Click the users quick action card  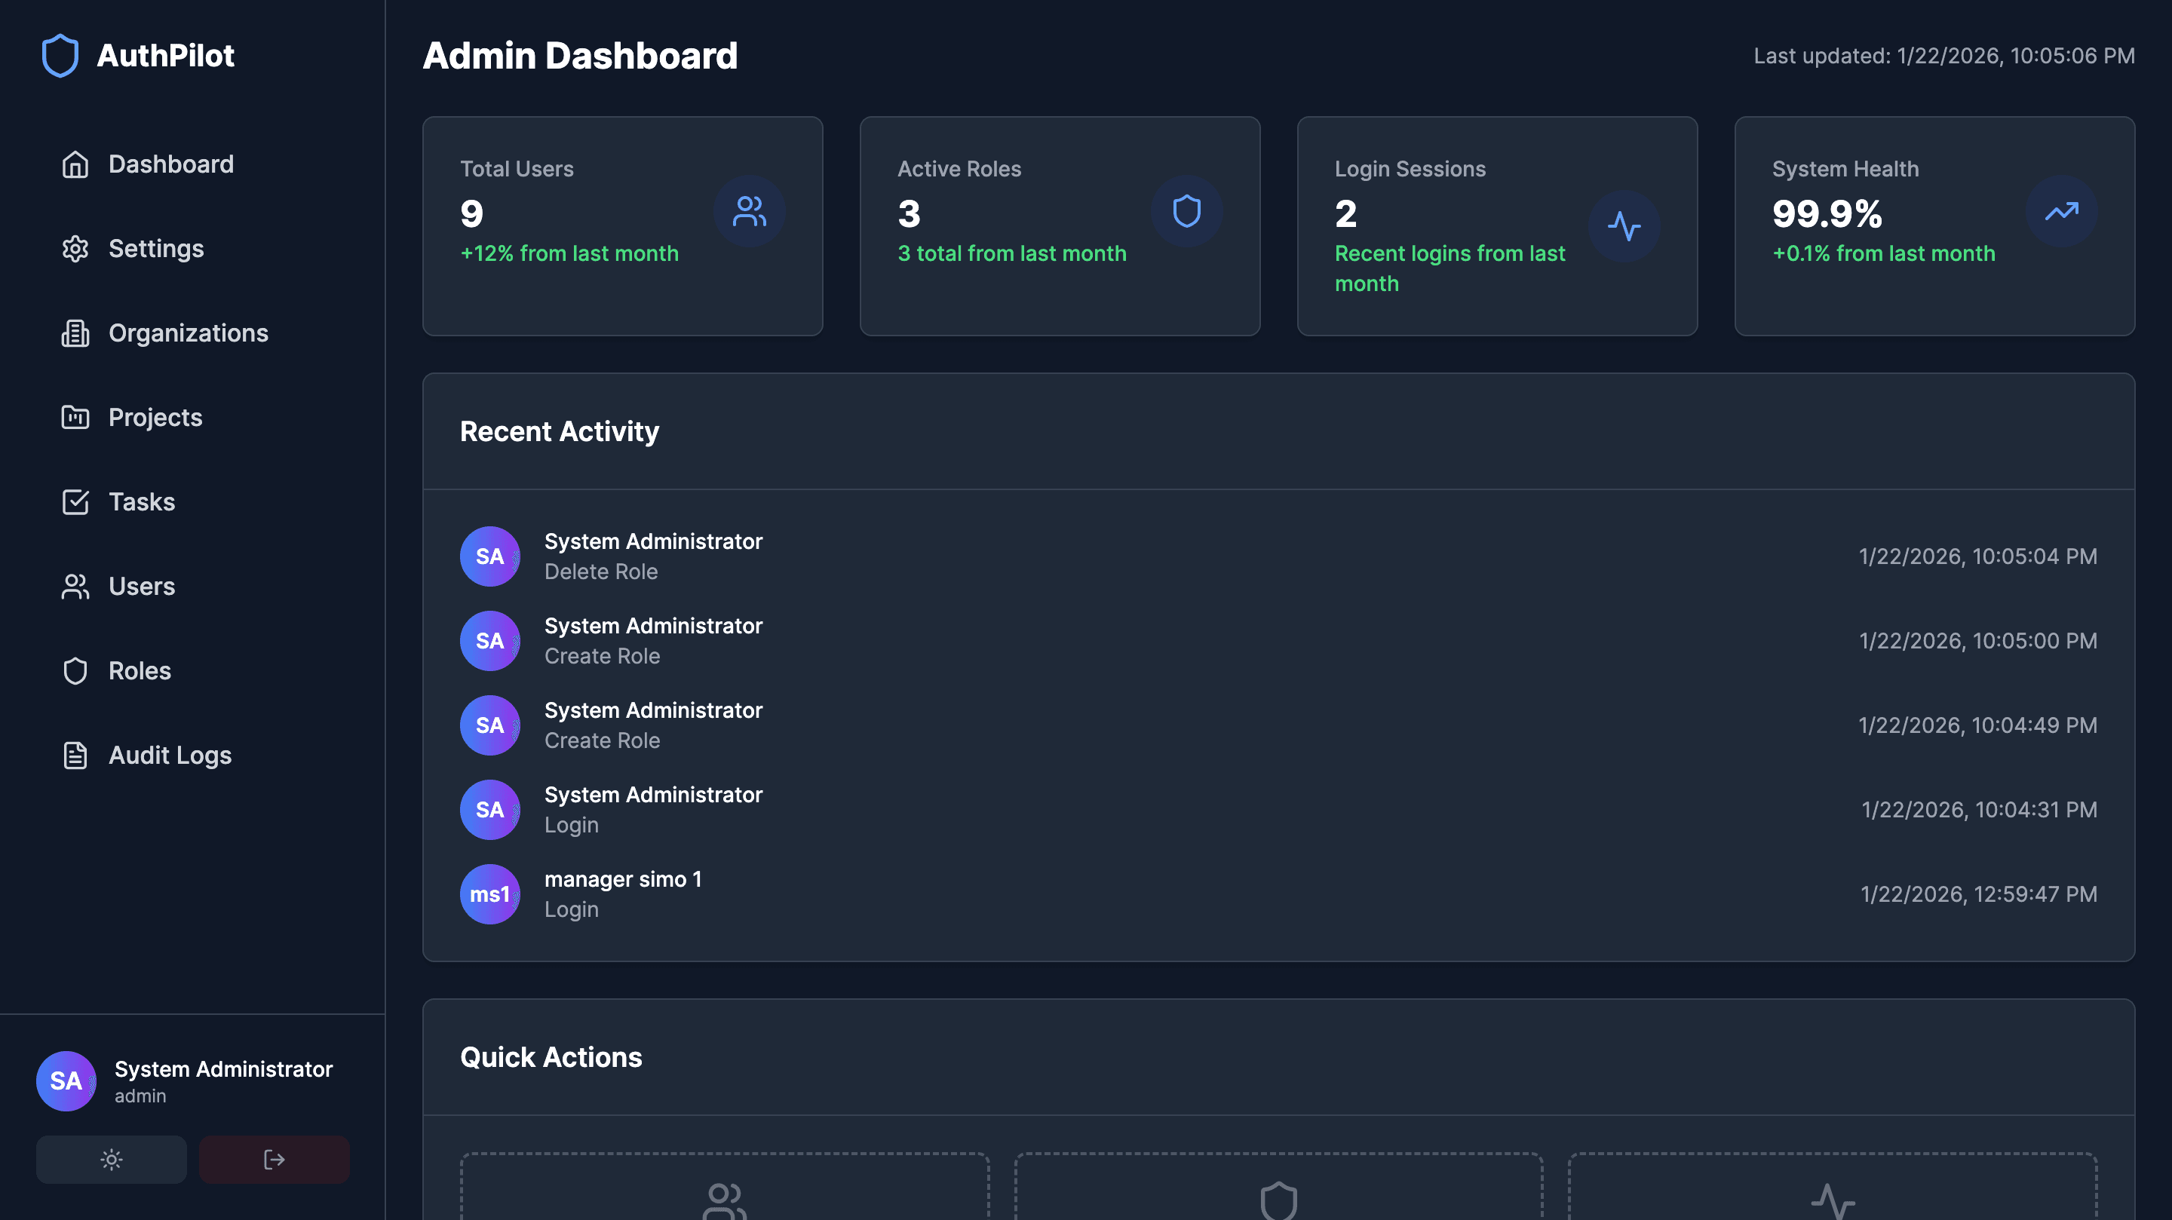pyautogui.click(x=724, y=1189)
